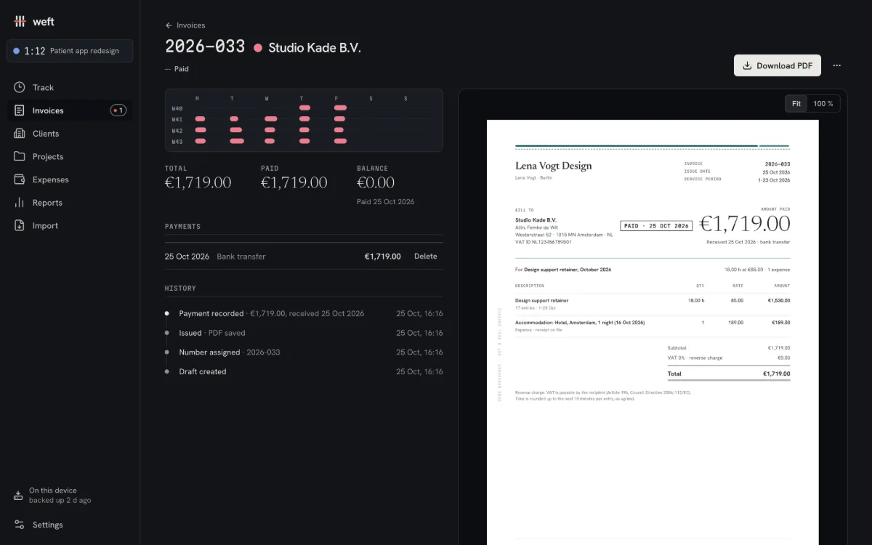Viewport: 872px width, 545px height.
Task: Click the pink status dot beside Studio Kade B.V.
Action: tap(258, 48)
